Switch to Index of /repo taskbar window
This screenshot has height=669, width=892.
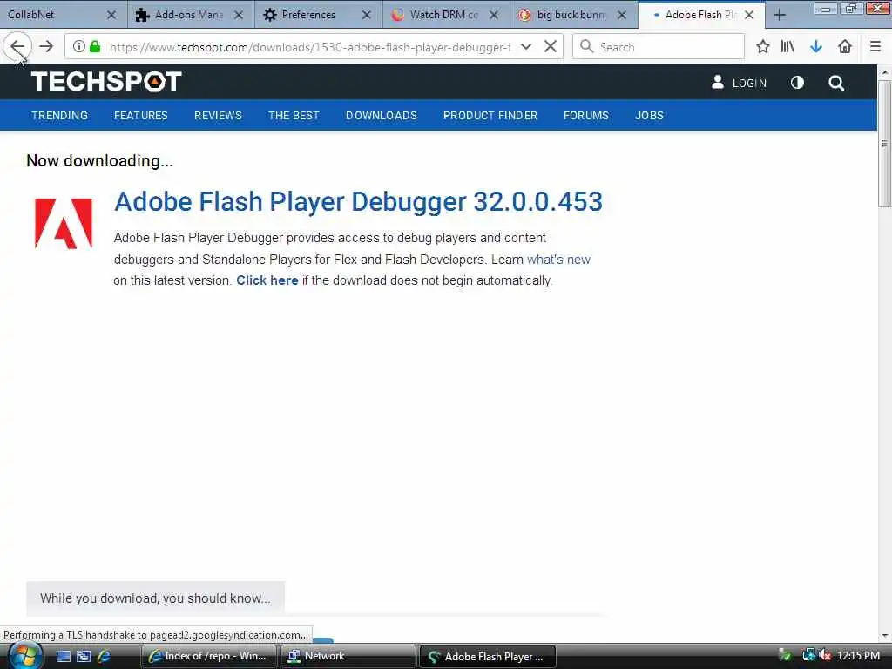(x=208, y=657)
